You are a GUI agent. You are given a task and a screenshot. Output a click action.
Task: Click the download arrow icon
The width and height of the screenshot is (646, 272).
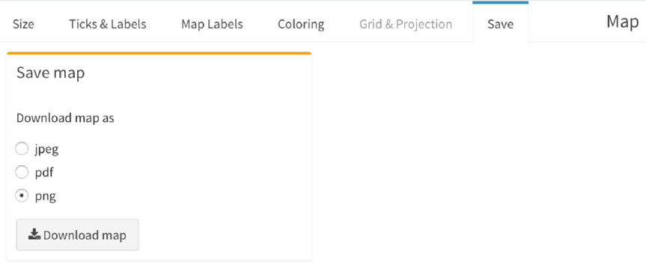coord(34,235)
